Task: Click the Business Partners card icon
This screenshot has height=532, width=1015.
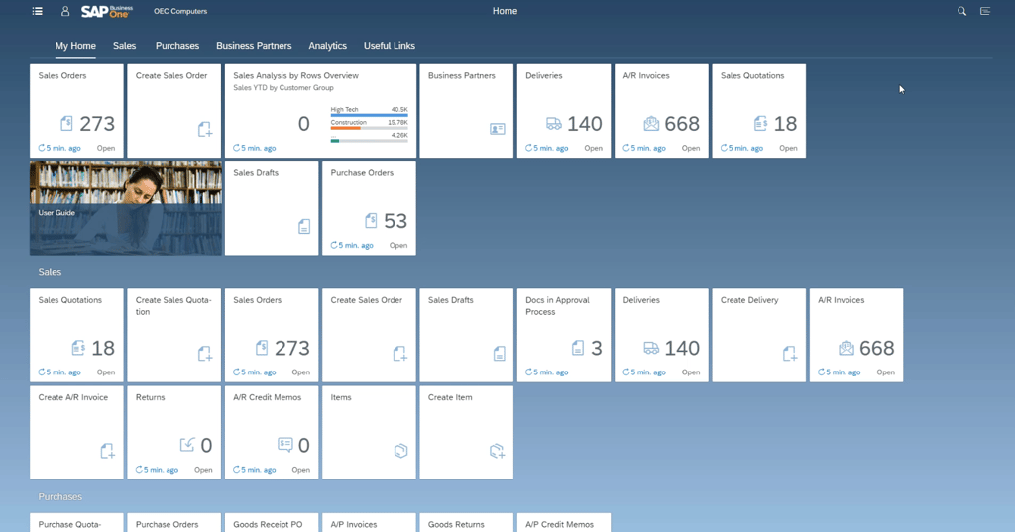Action: tap(498, 129)
